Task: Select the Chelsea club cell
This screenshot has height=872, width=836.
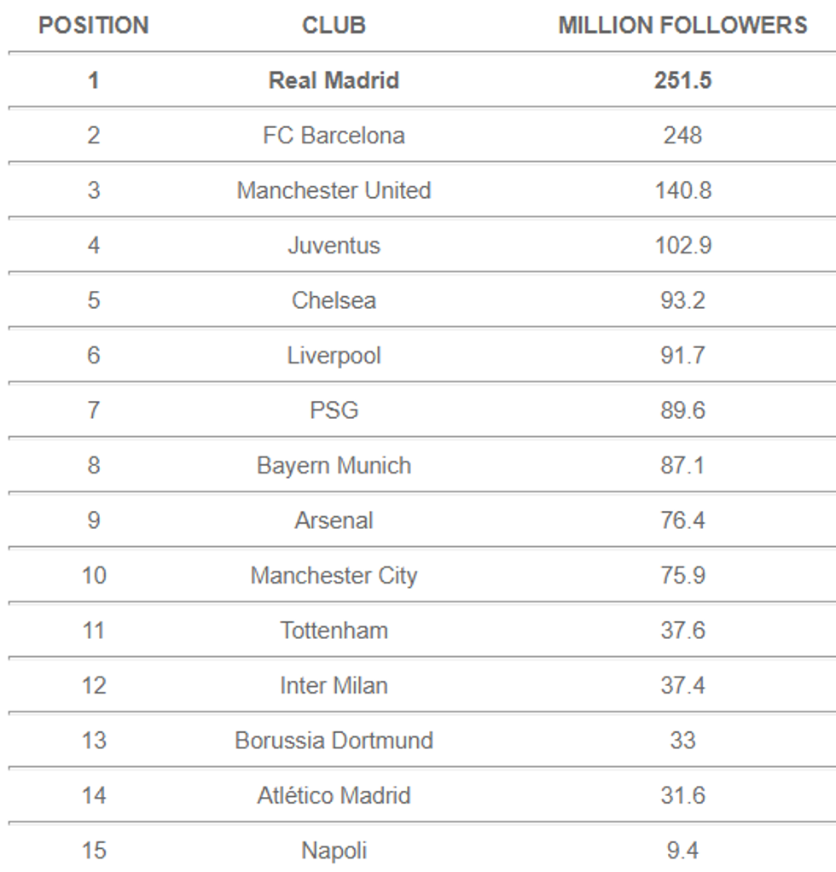Action: point(334,300)
